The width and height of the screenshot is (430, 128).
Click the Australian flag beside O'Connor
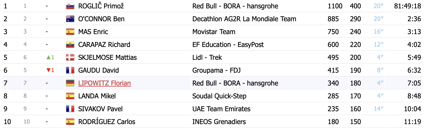[x=70, y=19]
